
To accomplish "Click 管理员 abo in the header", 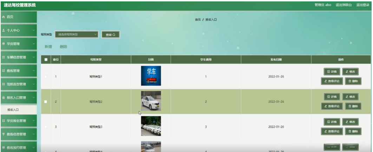I will coord(323,5).
